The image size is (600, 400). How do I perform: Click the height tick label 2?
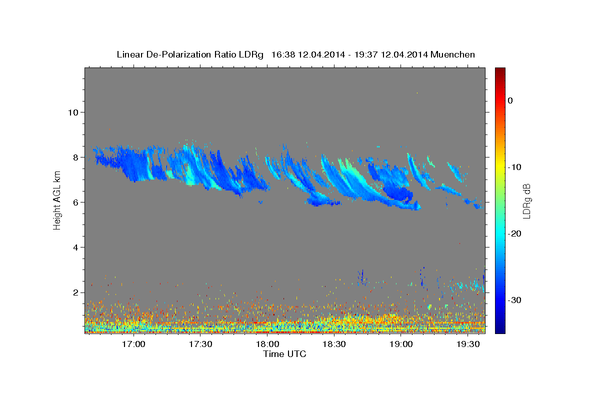tap(74, 292)
